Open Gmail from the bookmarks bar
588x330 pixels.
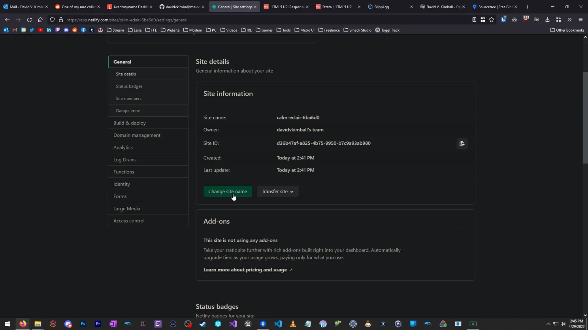click(14, 30)
